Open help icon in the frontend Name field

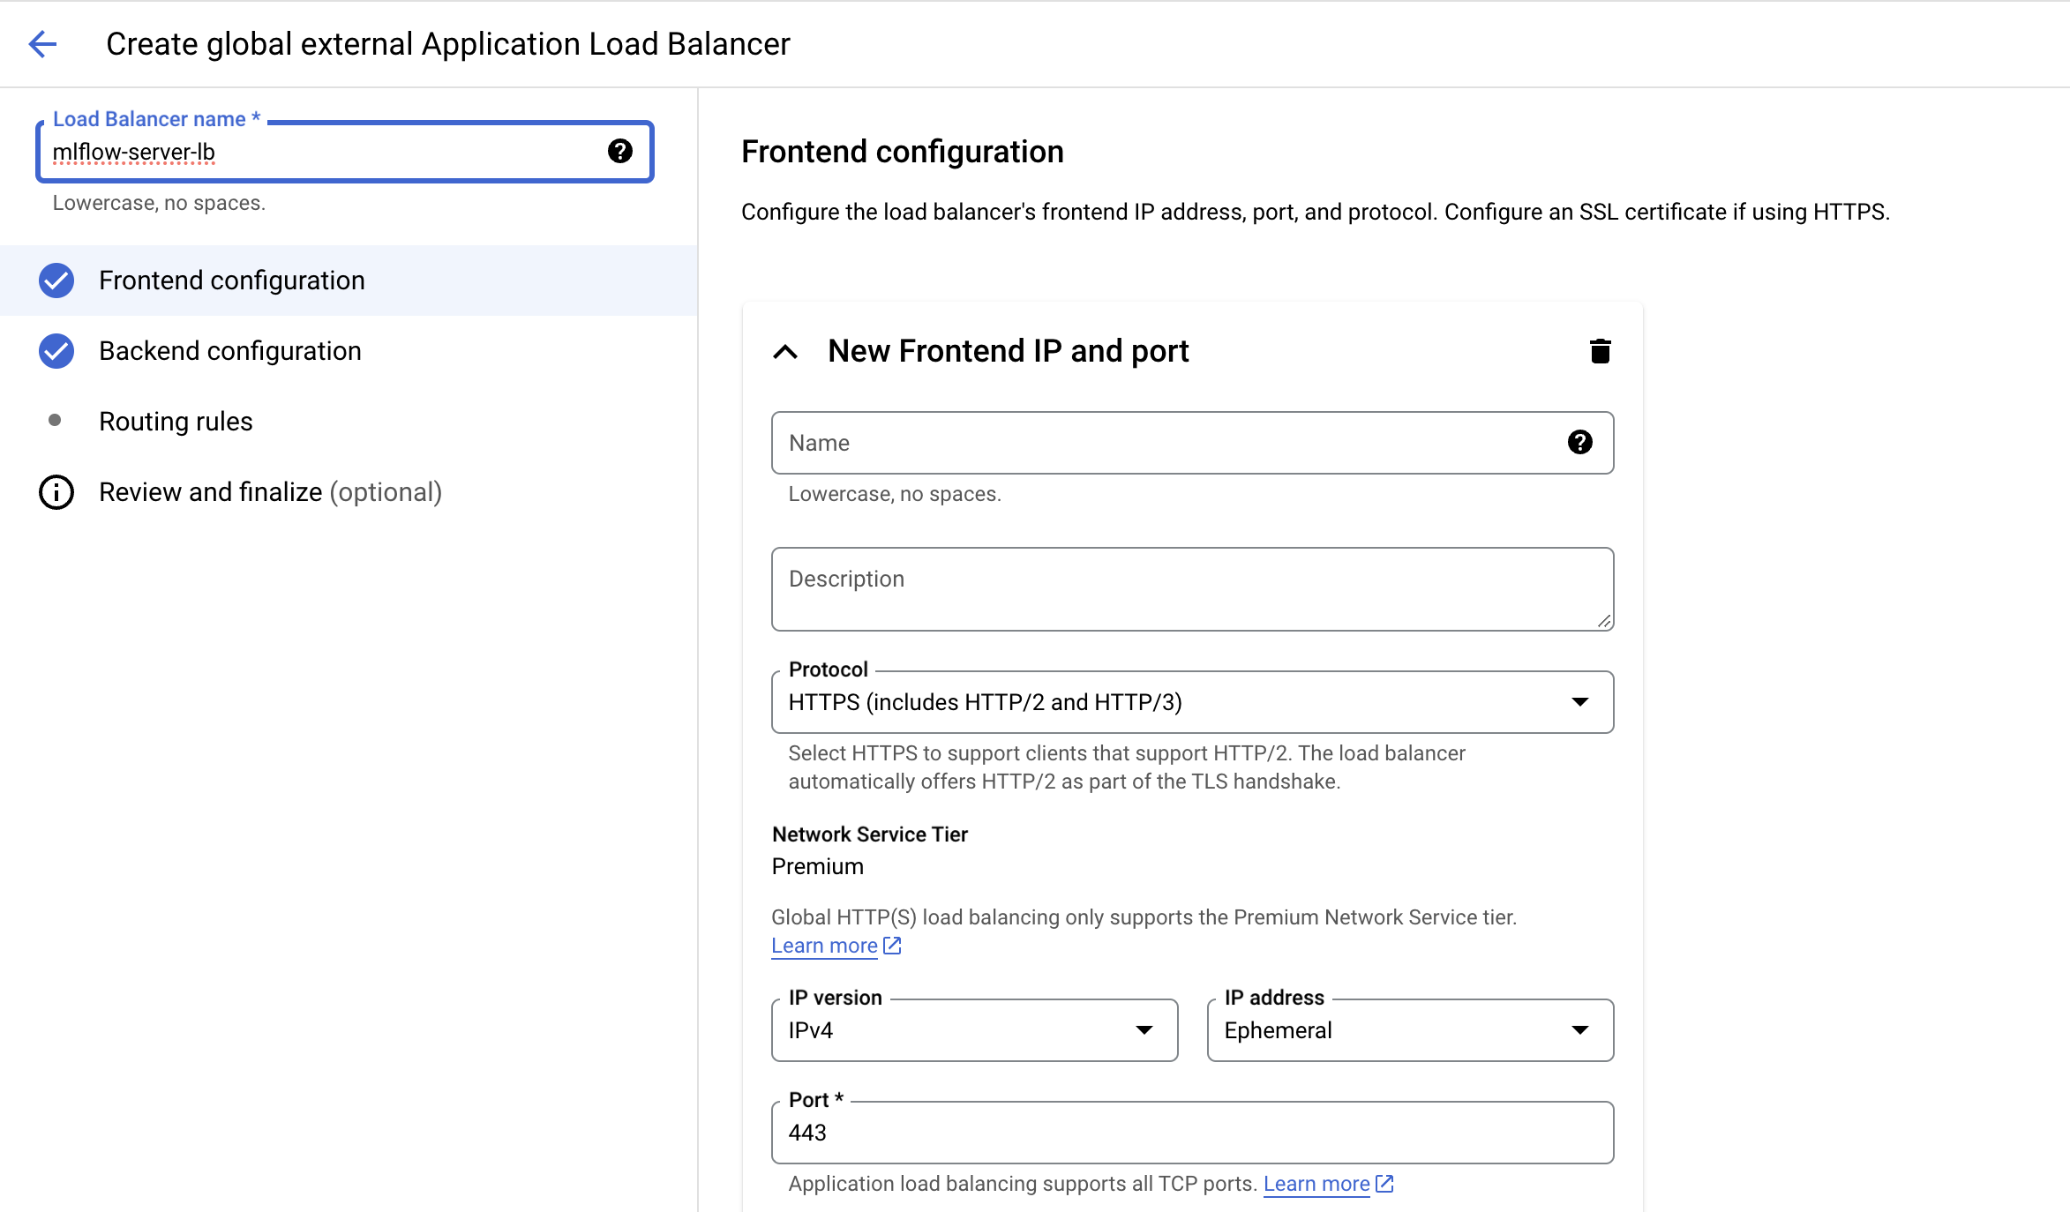tap(1579, 443)
